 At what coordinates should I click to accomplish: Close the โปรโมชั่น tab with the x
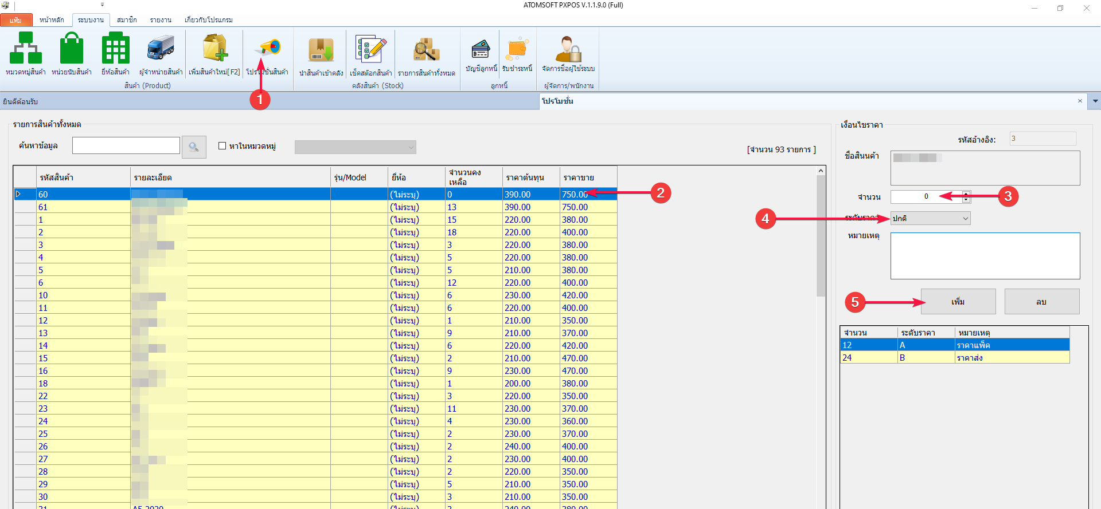pos(1080,101)
